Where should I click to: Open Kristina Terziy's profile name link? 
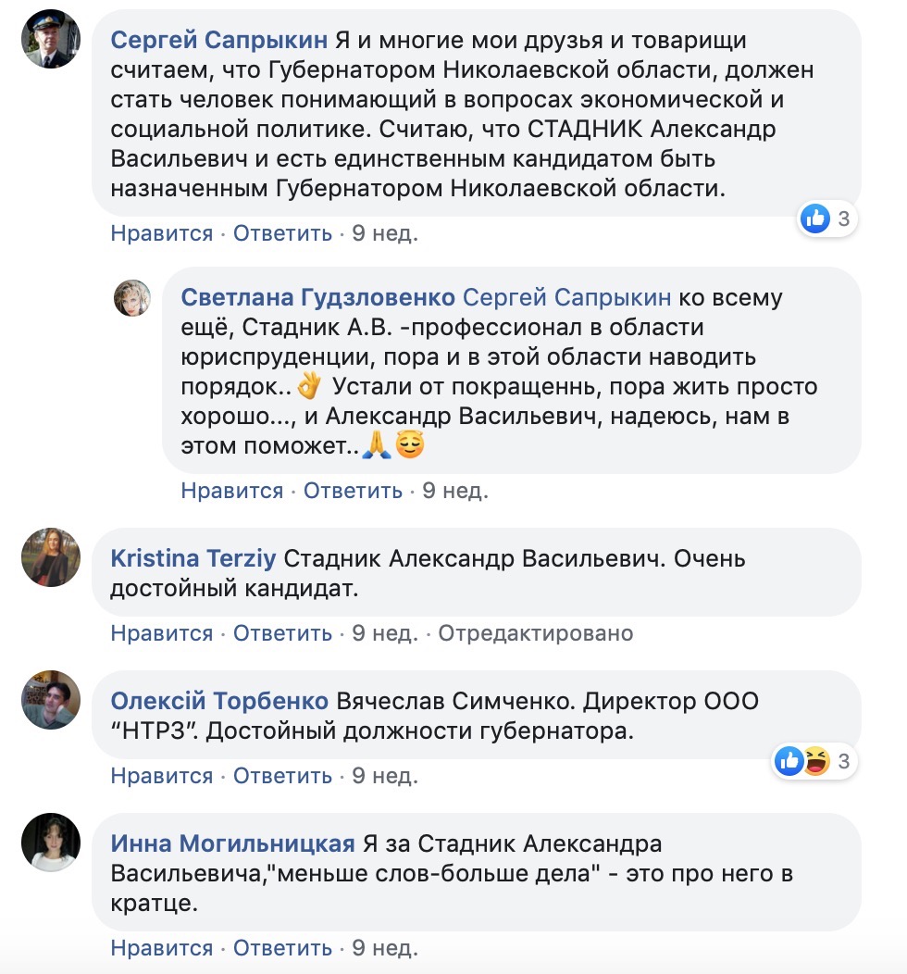pyautogui.click(x=193, y=558)
